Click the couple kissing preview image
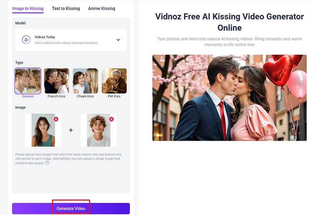 click(x=229, y=98)
